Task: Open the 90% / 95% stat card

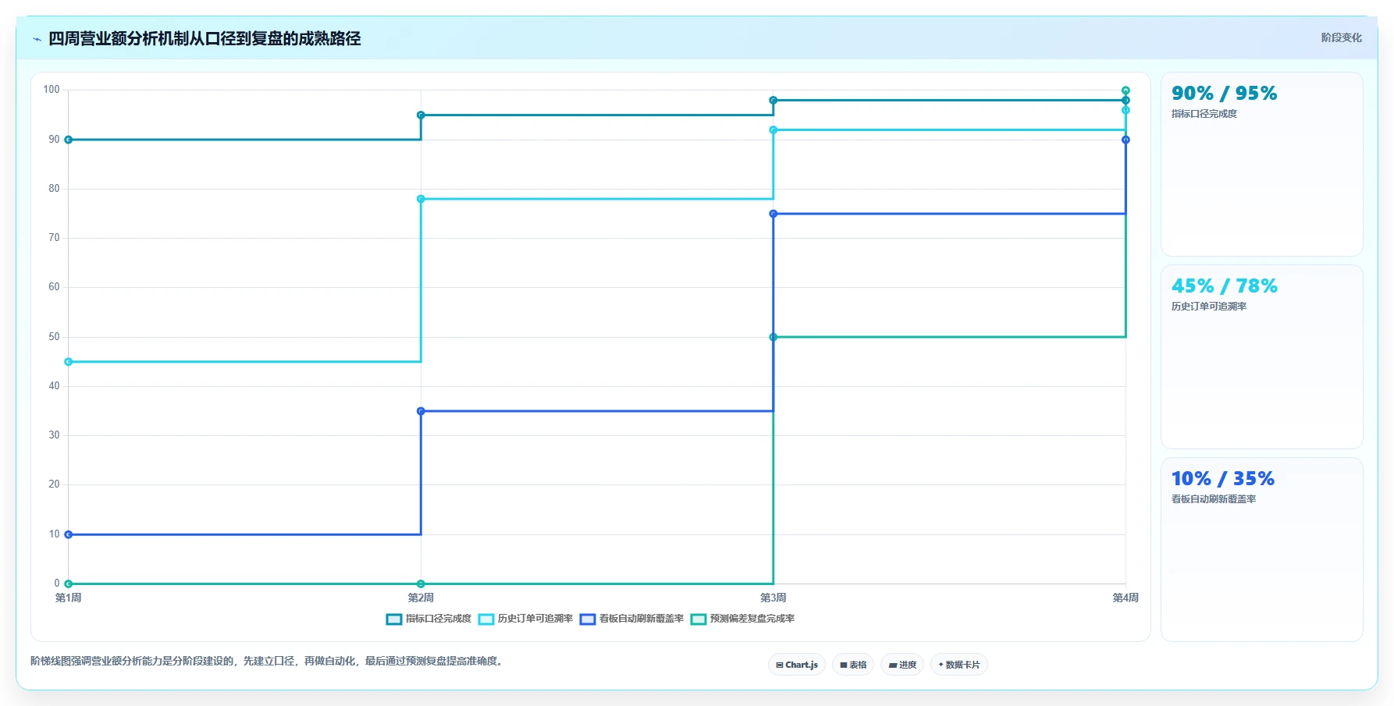Action: tap(1262, 165)
